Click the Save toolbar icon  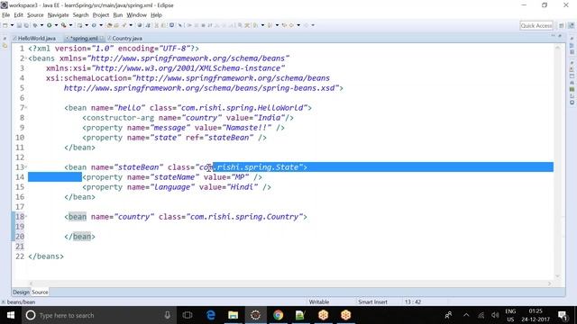20,25
